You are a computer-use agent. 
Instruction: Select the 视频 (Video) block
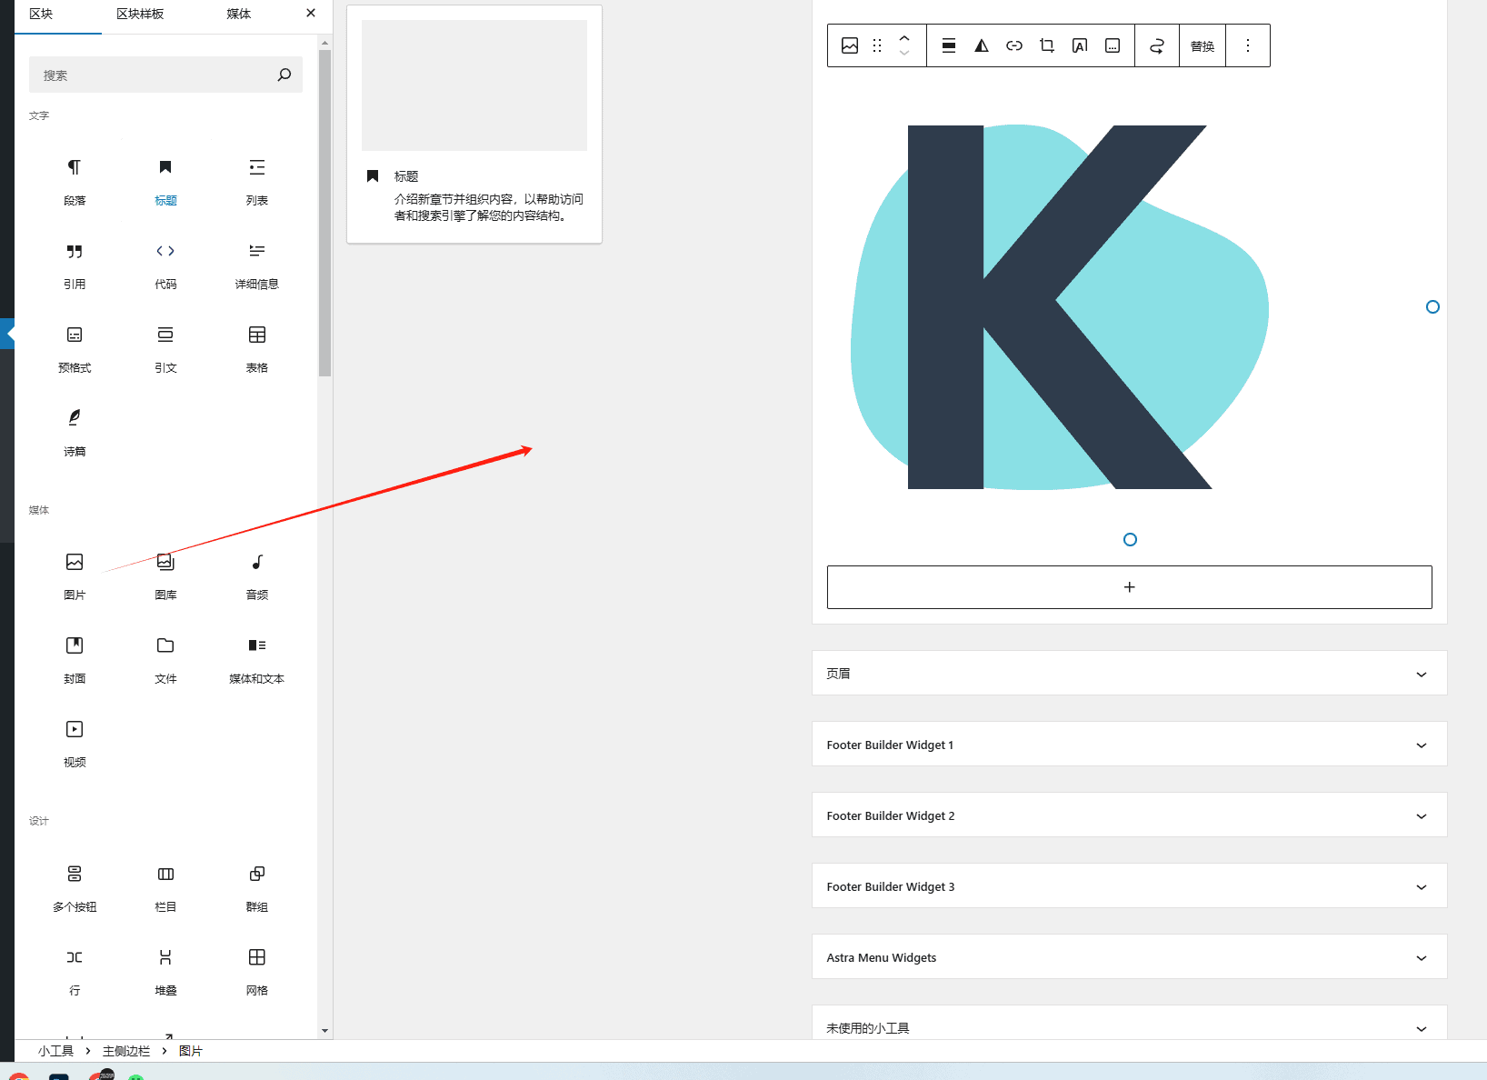tap(75, 742)
